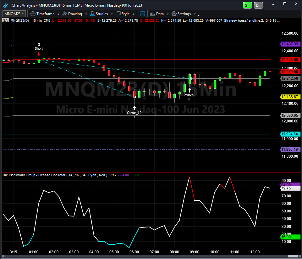Expand the Data dropdown arrow
The image size is (302, 259).
tap(167, 14)
